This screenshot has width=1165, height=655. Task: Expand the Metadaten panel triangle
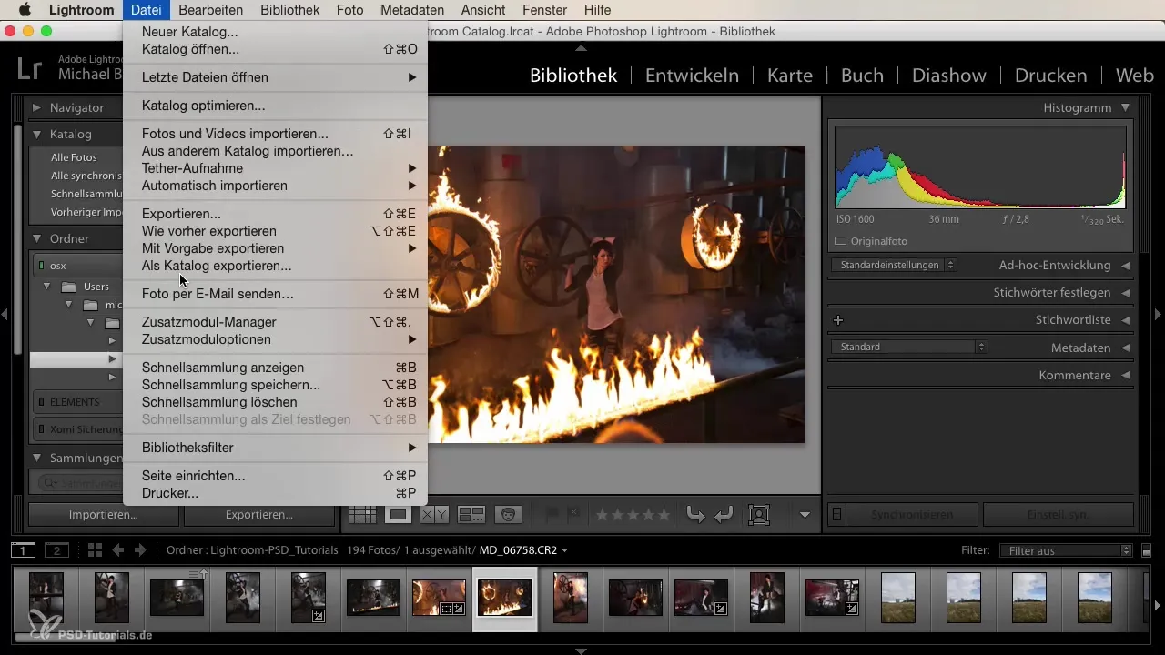point(1126,348)
